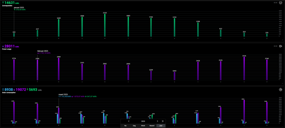Click the 19072 grid import total

click(21, 89)
